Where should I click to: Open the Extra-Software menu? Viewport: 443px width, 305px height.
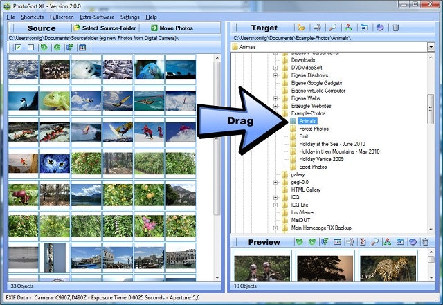tap(97, 17)
